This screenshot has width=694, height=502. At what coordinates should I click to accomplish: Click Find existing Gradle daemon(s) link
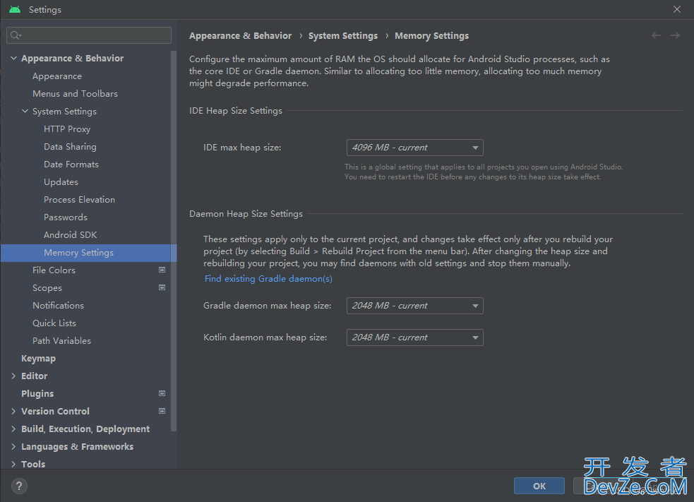tap(268, 278)
